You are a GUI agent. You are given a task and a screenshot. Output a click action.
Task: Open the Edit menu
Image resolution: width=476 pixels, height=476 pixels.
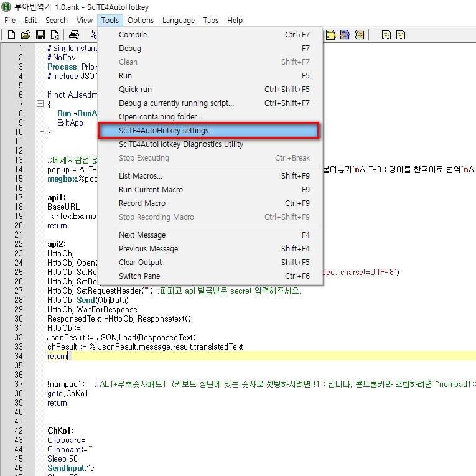pyautogui.click(x=30, y=21)
